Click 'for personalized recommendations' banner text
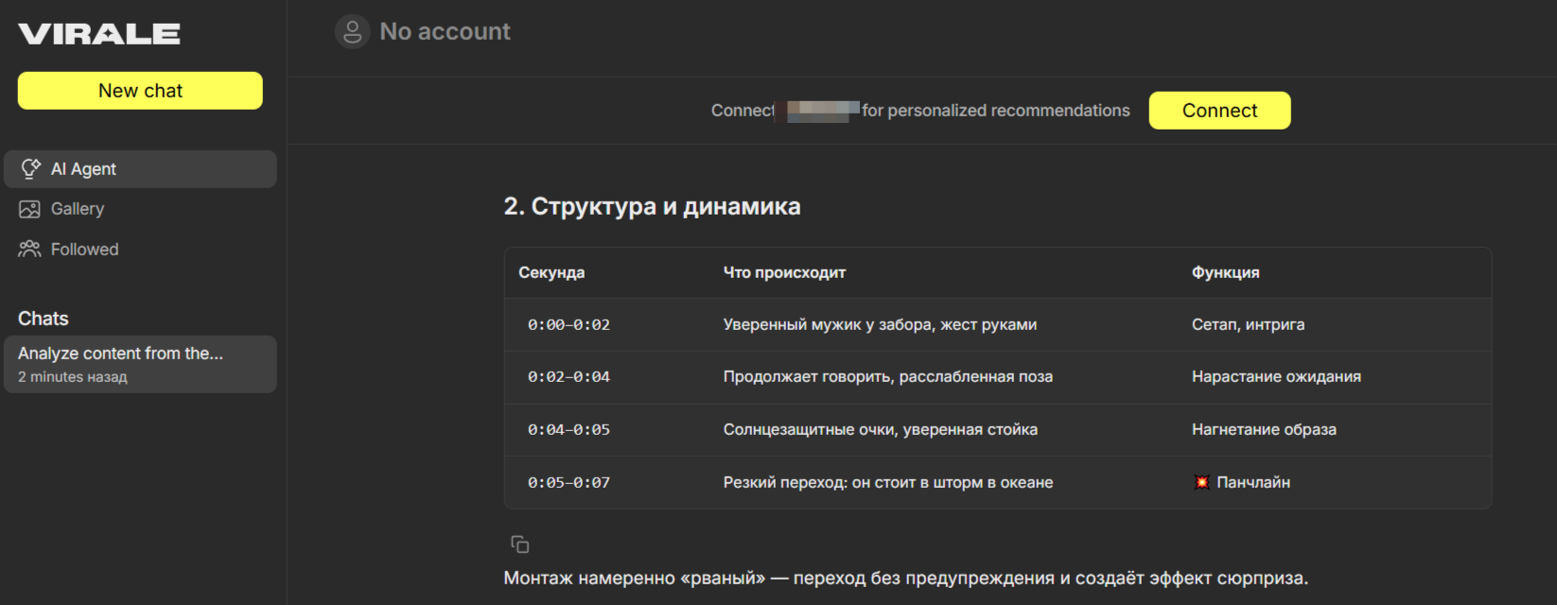Viewport: 1557px width, 605px height. coord(995,111)
